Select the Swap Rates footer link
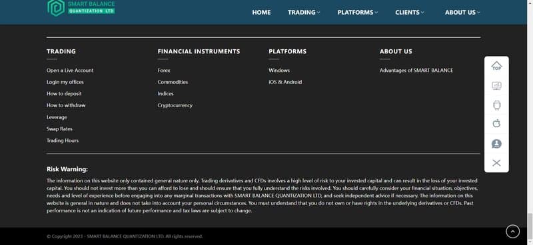Viewport: 533px width, 245px height. coord(59,128)
